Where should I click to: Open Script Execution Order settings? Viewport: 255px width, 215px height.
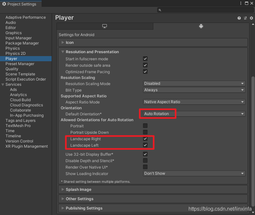tap(25, 79)
